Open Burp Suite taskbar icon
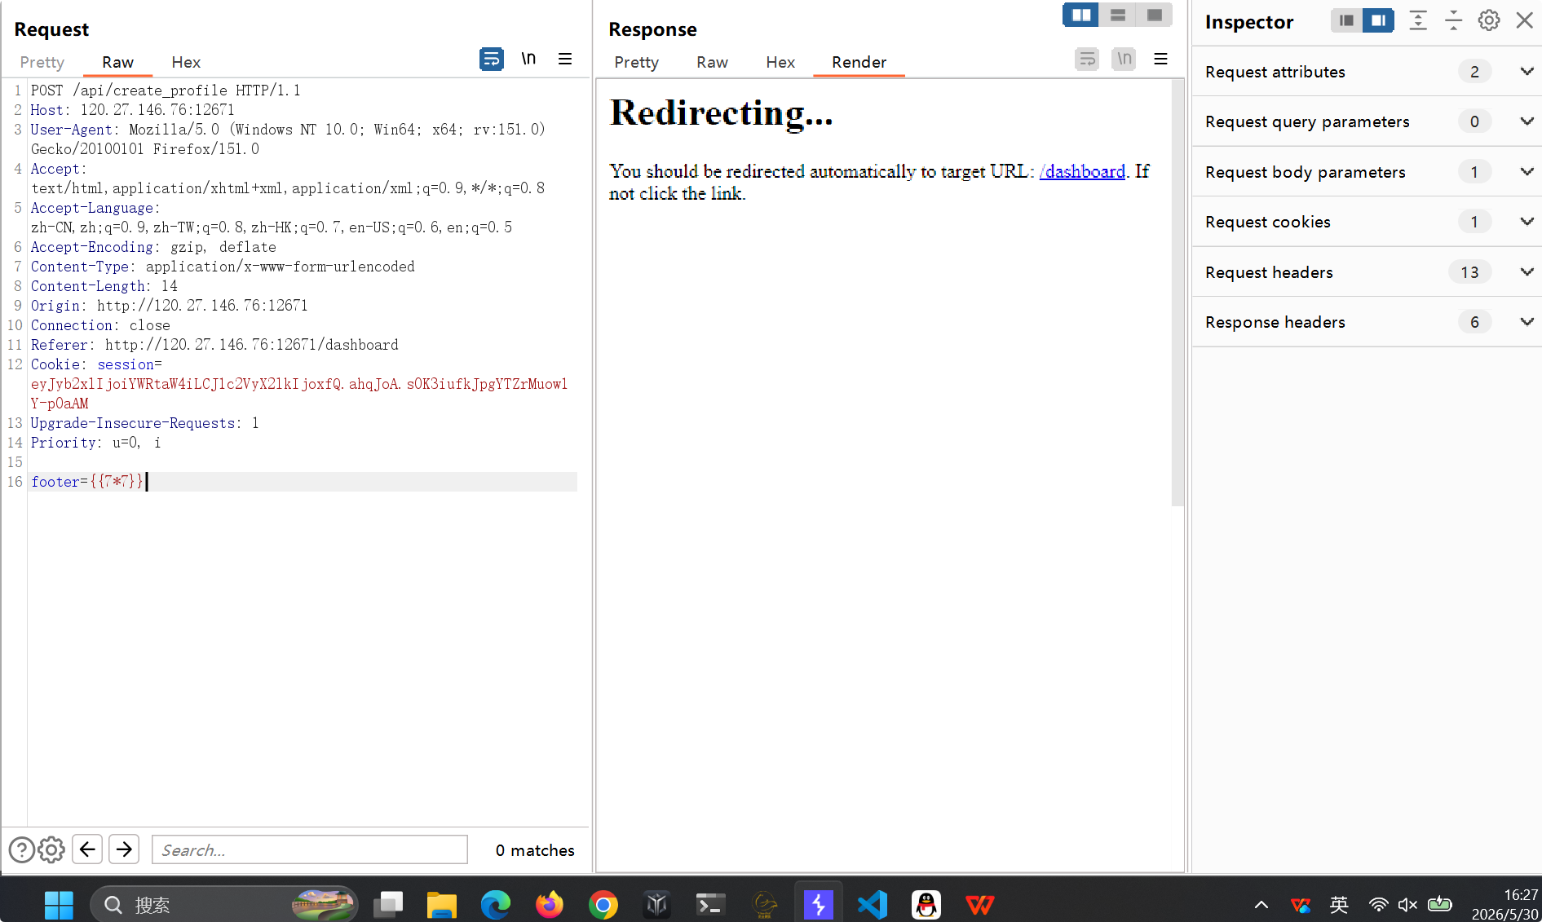 click(x=818, y=904)
